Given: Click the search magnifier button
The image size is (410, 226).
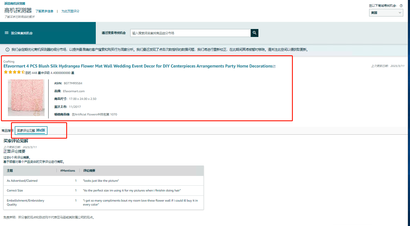Looking at the screenshot, I should (254, 33).
